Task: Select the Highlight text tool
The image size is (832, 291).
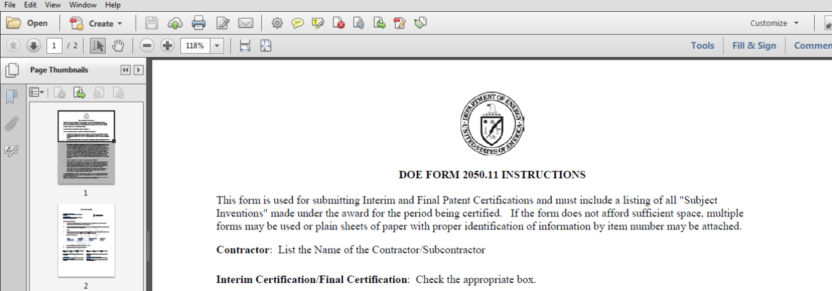Action: tap(318, 23)
